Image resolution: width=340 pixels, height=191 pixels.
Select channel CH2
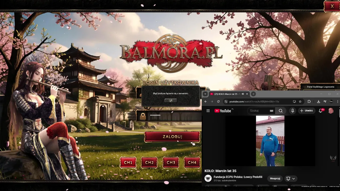(x=149, y=162)
